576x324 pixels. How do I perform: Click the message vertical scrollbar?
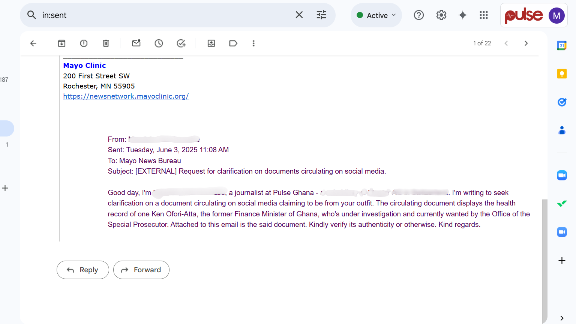click(544, 261)
